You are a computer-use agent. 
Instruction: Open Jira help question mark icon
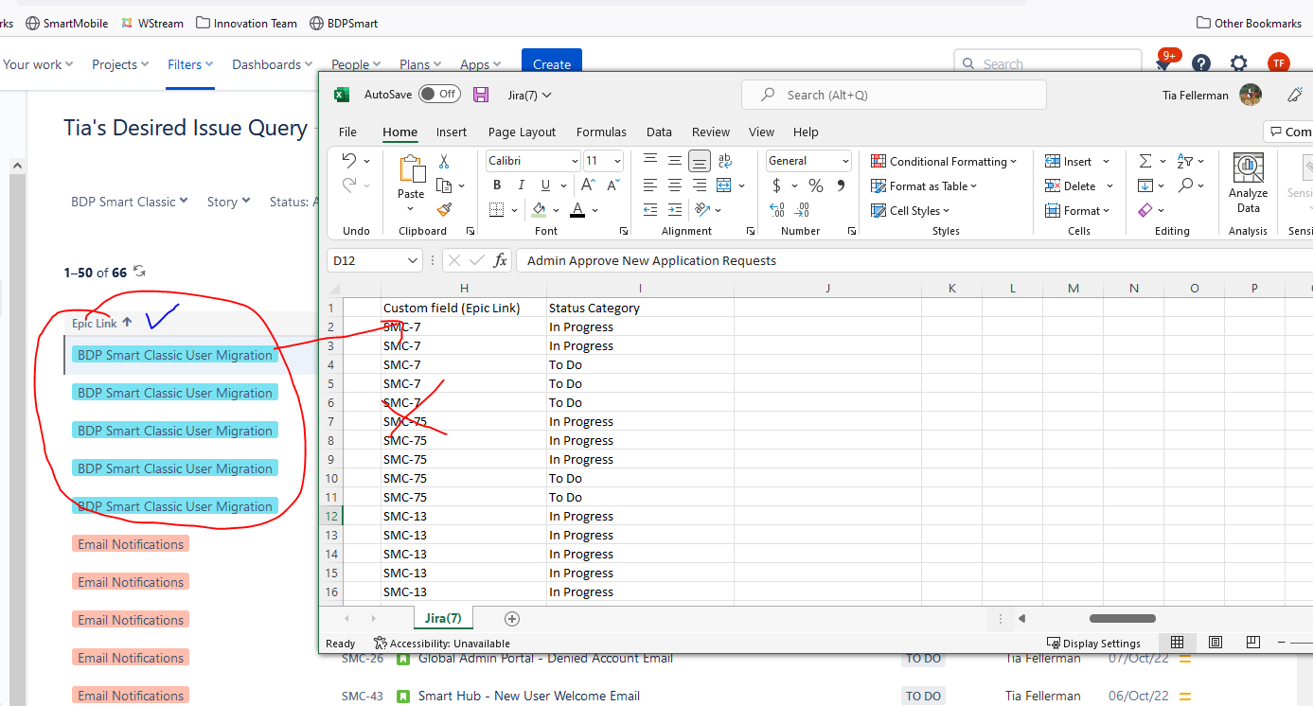(x=1201, y=63)
